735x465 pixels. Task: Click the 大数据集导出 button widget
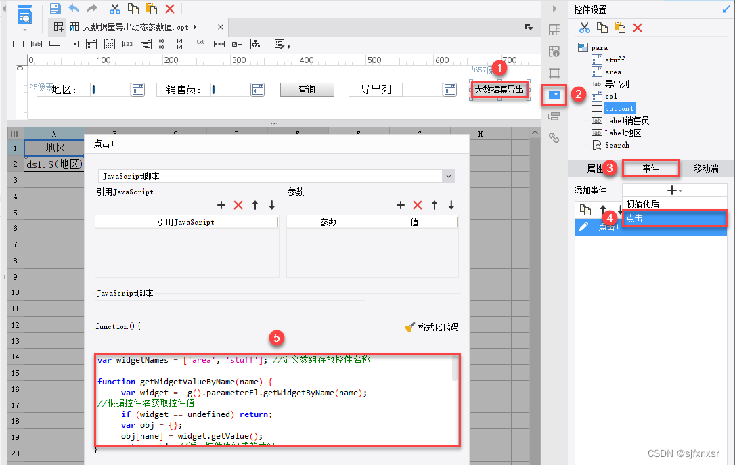pos(499,89)
